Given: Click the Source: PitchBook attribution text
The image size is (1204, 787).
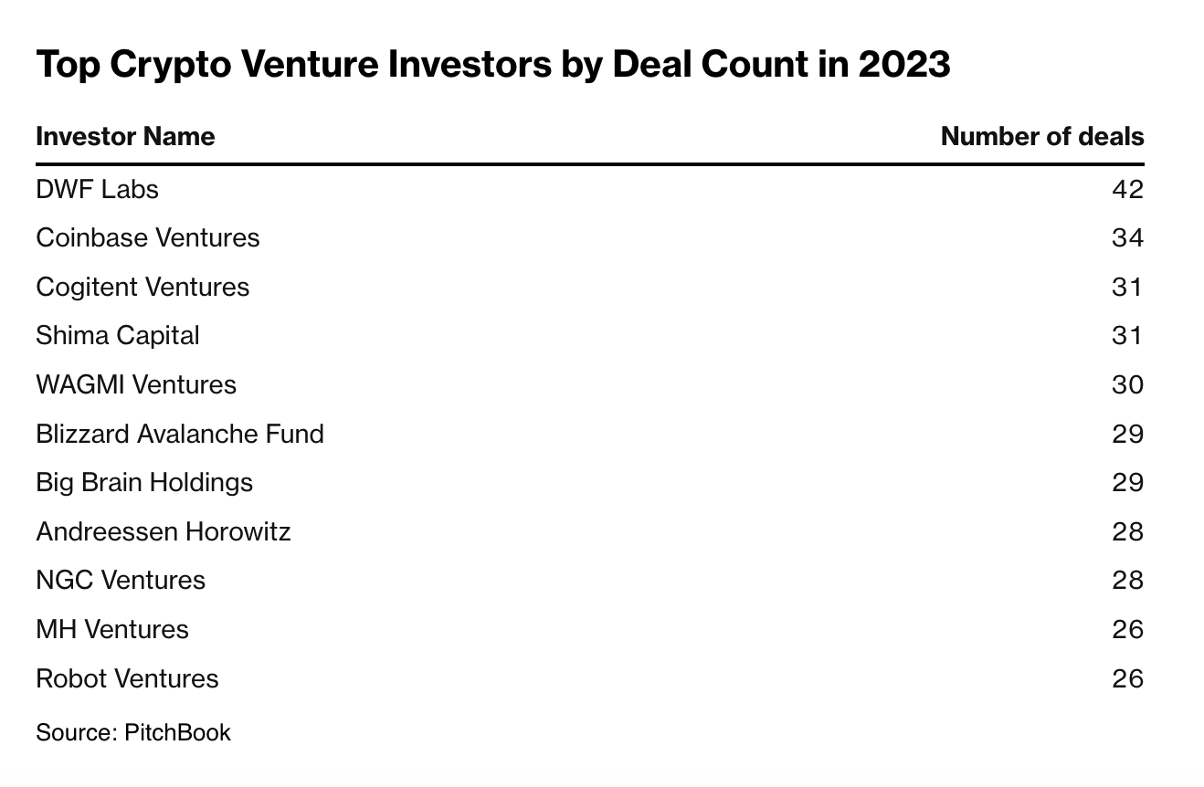Looking at the screenshot, I should coord(133,732).
